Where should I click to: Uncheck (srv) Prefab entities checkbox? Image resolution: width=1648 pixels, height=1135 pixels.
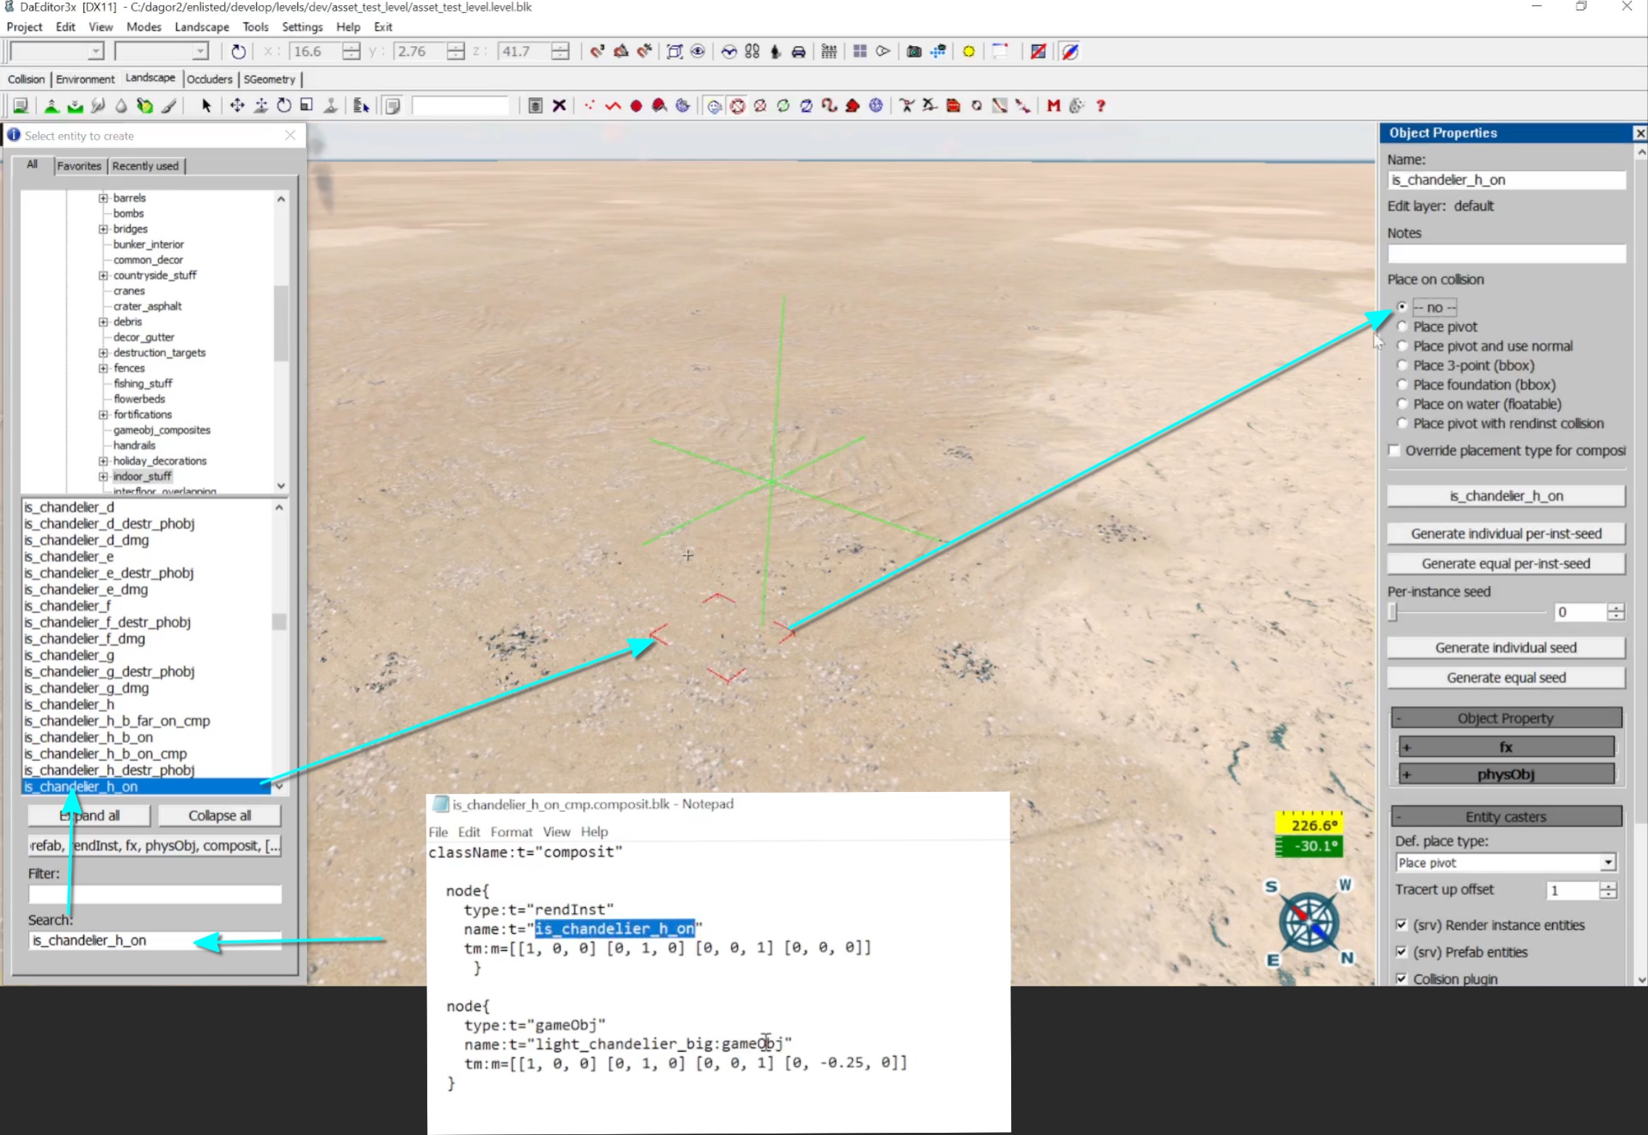tap(1401, 952)
